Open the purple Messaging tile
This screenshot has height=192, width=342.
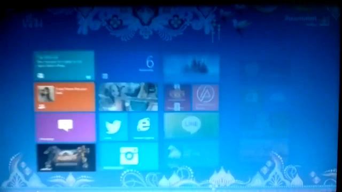(65, 127)
